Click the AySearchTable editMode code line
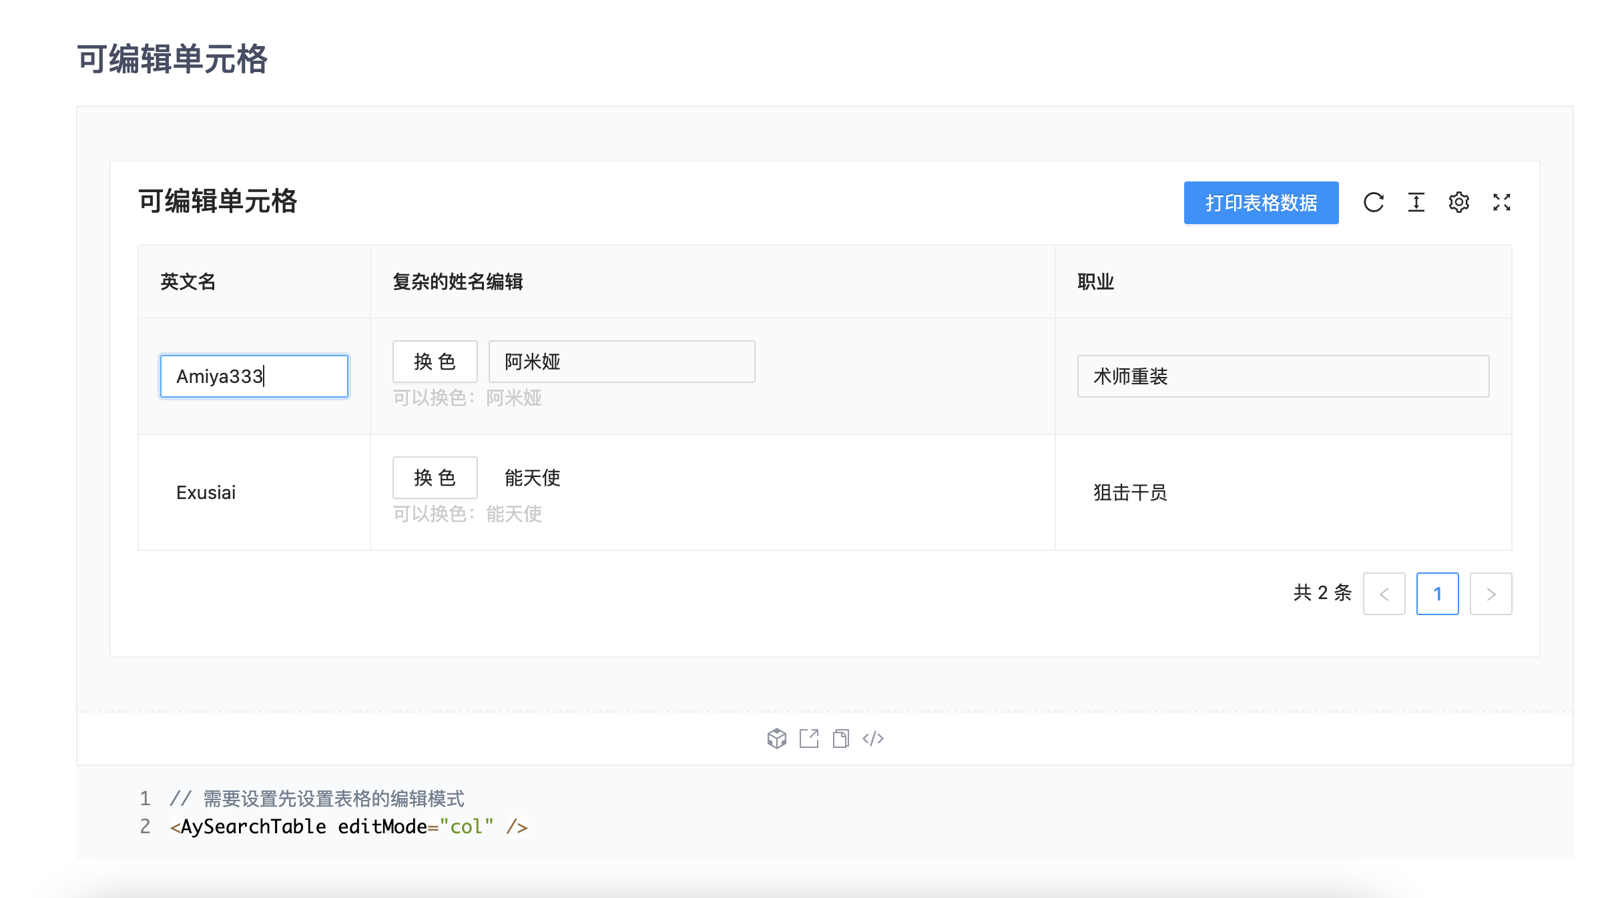This screenshot has width=1618, height=898. (x=348, y=827)
